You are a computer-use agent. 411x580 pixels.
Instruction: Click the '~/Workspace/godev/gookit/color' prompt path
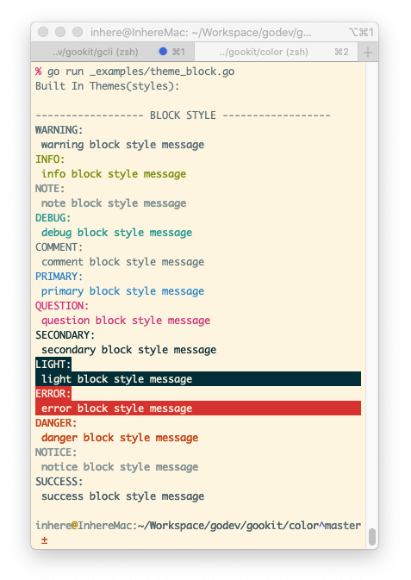[227, 525]
